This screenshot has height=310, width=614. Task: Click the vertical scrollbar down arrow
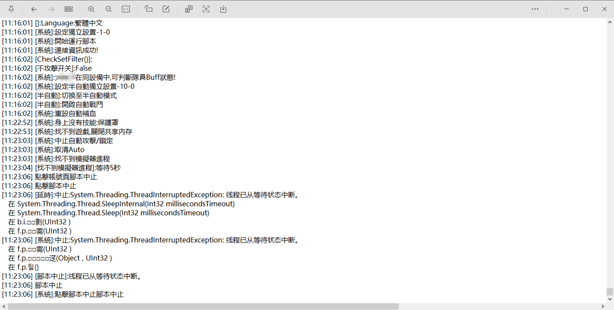click(610, 299)
